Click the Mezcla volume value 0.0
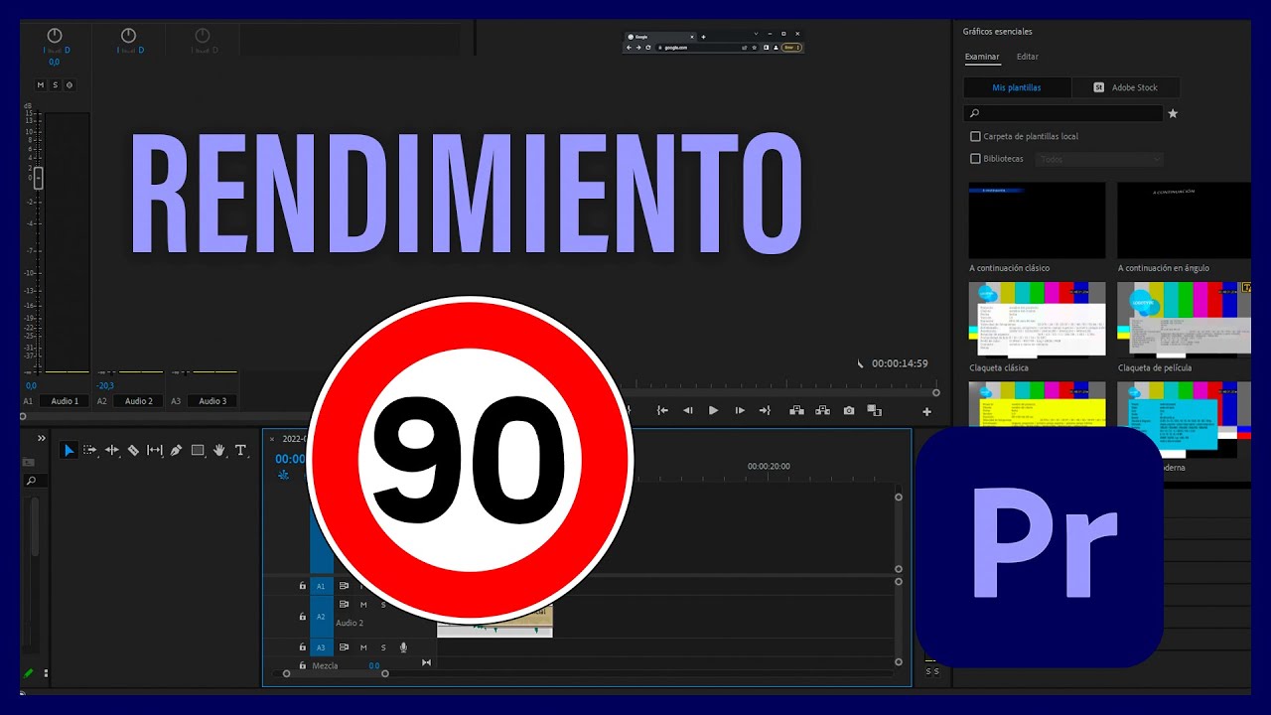Viewport: 1271px width, 715px height. 374,666
